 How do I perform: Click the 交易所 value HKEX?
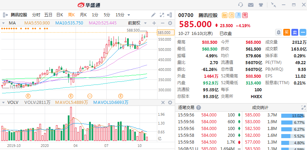point(256,96)
